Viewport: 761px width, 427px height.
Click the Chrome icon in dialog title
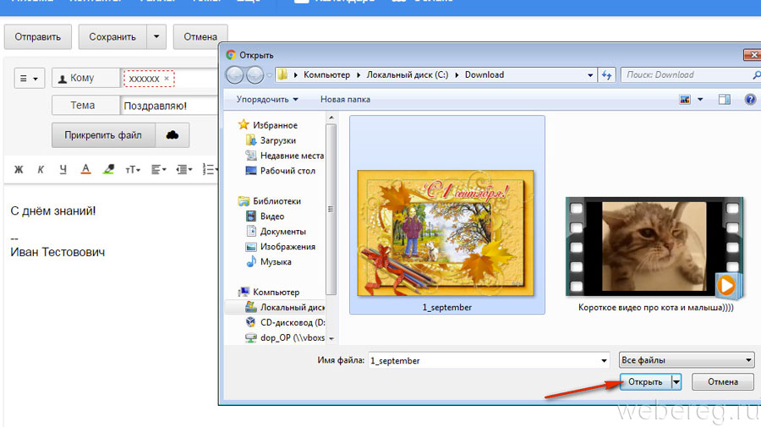coord(231,55)
